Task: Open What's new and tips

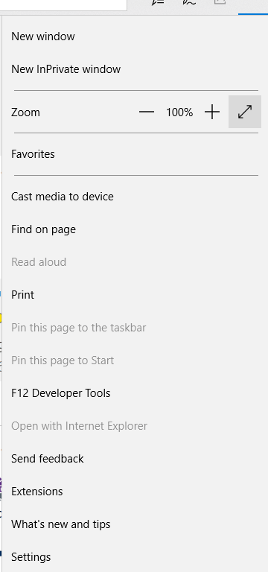Action: click(x=135, y=524)
